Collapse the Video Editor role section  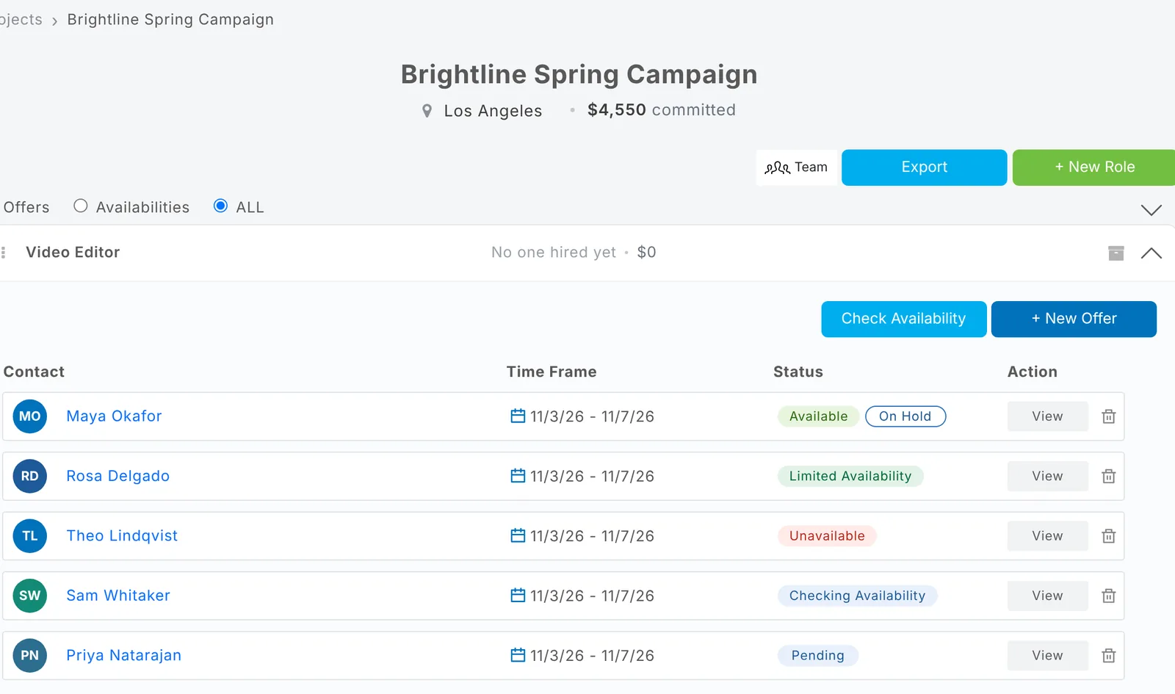click(1151, 253)
